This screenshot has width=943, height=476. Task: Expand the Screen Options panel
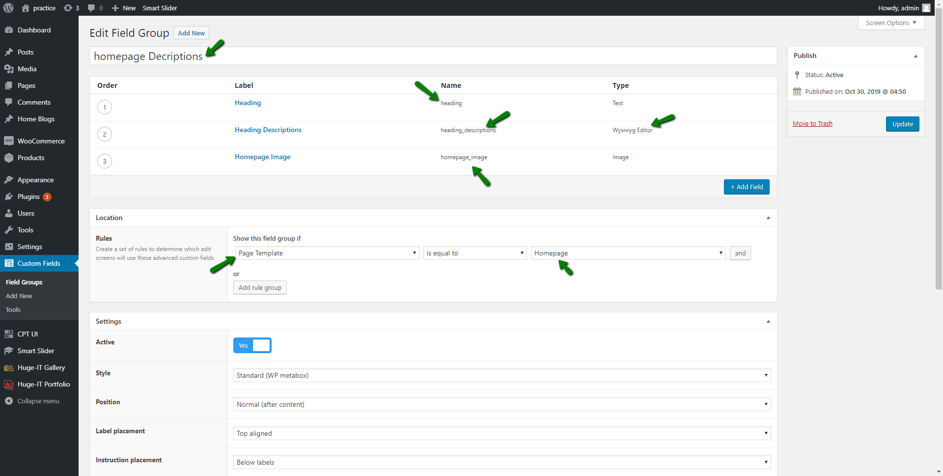tap(891, 23)
